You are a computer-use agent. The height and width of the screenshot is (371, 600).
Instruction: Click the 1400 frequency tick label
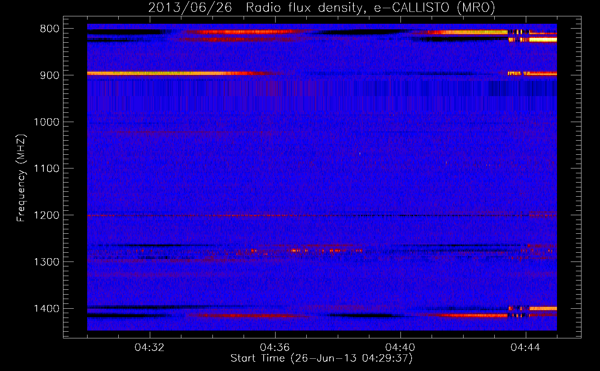(x=46, y=309)
